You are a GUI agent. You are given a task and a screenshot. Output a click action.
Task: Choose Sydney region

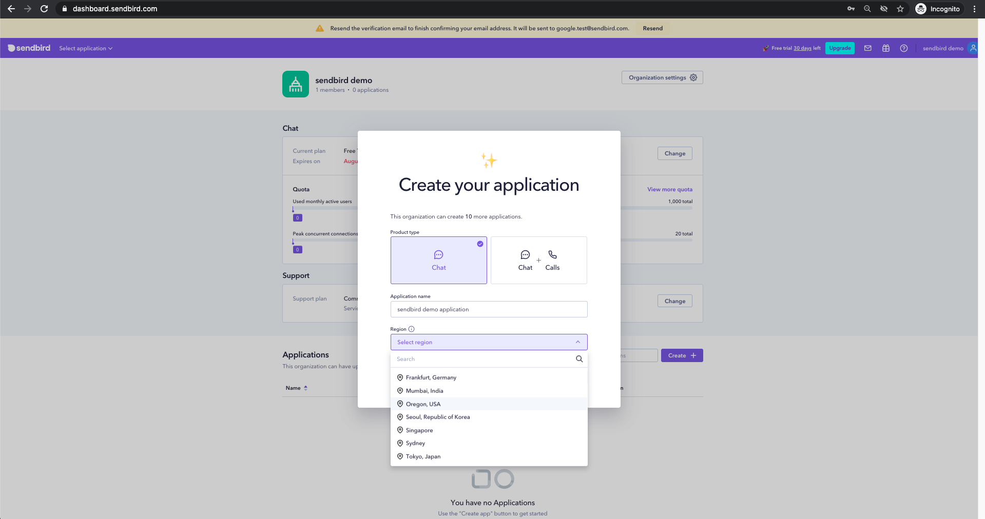coord(489,443)
